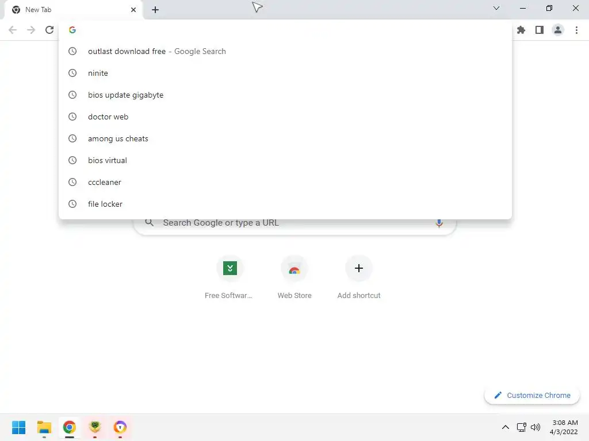Select 'doctor web' suggestion
This screenshot has height=441, width=589.
[285, 117]
